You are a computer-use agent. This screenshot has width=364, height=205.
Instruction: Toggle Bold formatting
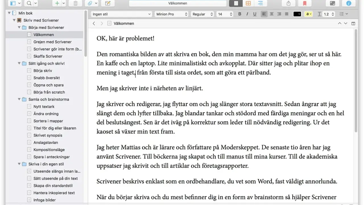[x=240, y=14]
